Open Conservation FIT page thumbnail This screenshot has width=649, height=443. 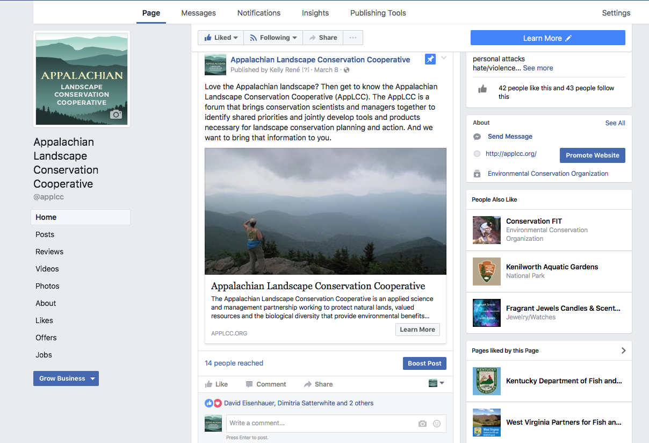click(x=487, y=230)
